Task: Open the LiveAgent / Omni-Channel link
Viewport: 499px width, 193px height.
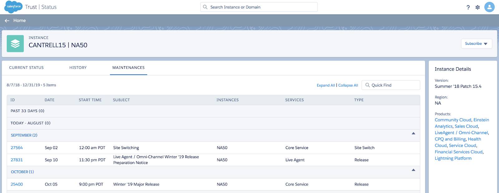Action: (x=462, y=133)
